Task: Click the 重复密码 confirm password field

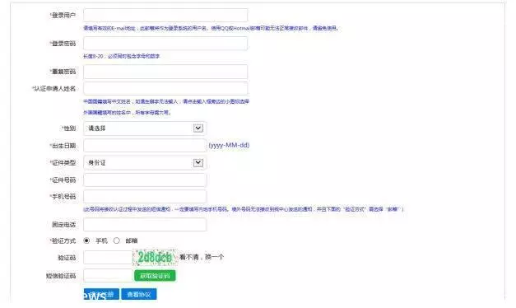Action: [x=165, y=72]
